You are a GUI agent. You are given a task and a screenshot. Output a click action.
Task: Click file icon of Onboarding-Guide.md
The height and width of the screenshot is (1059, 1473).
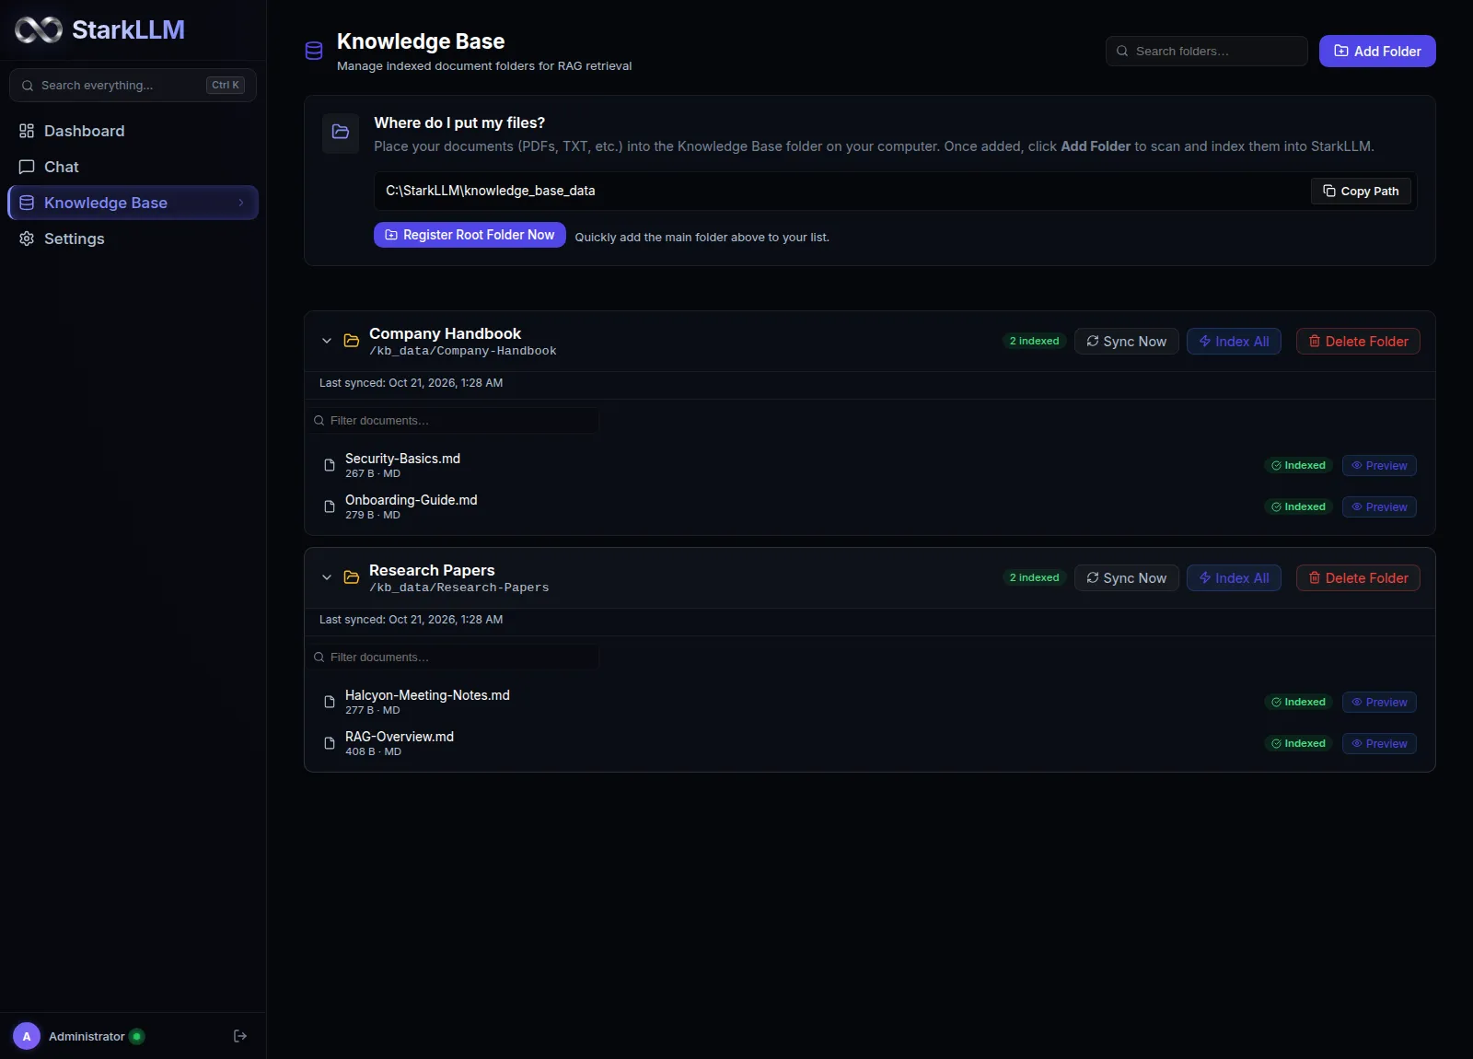[x=330, y=506]
